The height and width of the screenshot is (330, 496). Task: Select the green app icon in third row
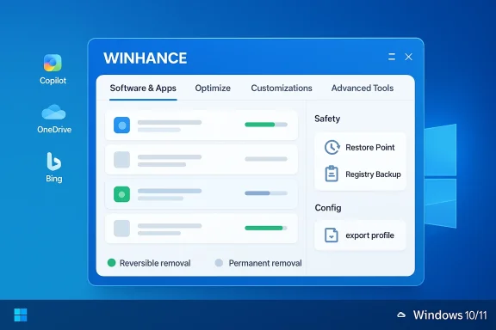[121, 194]
